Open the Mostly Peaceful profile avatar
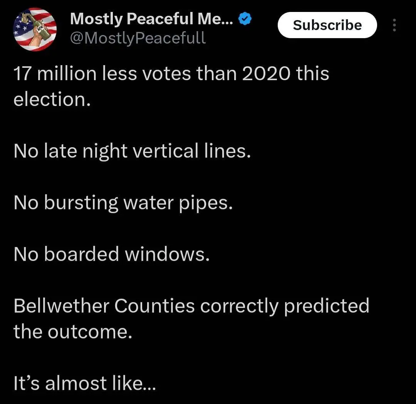 tap(35, 30)
